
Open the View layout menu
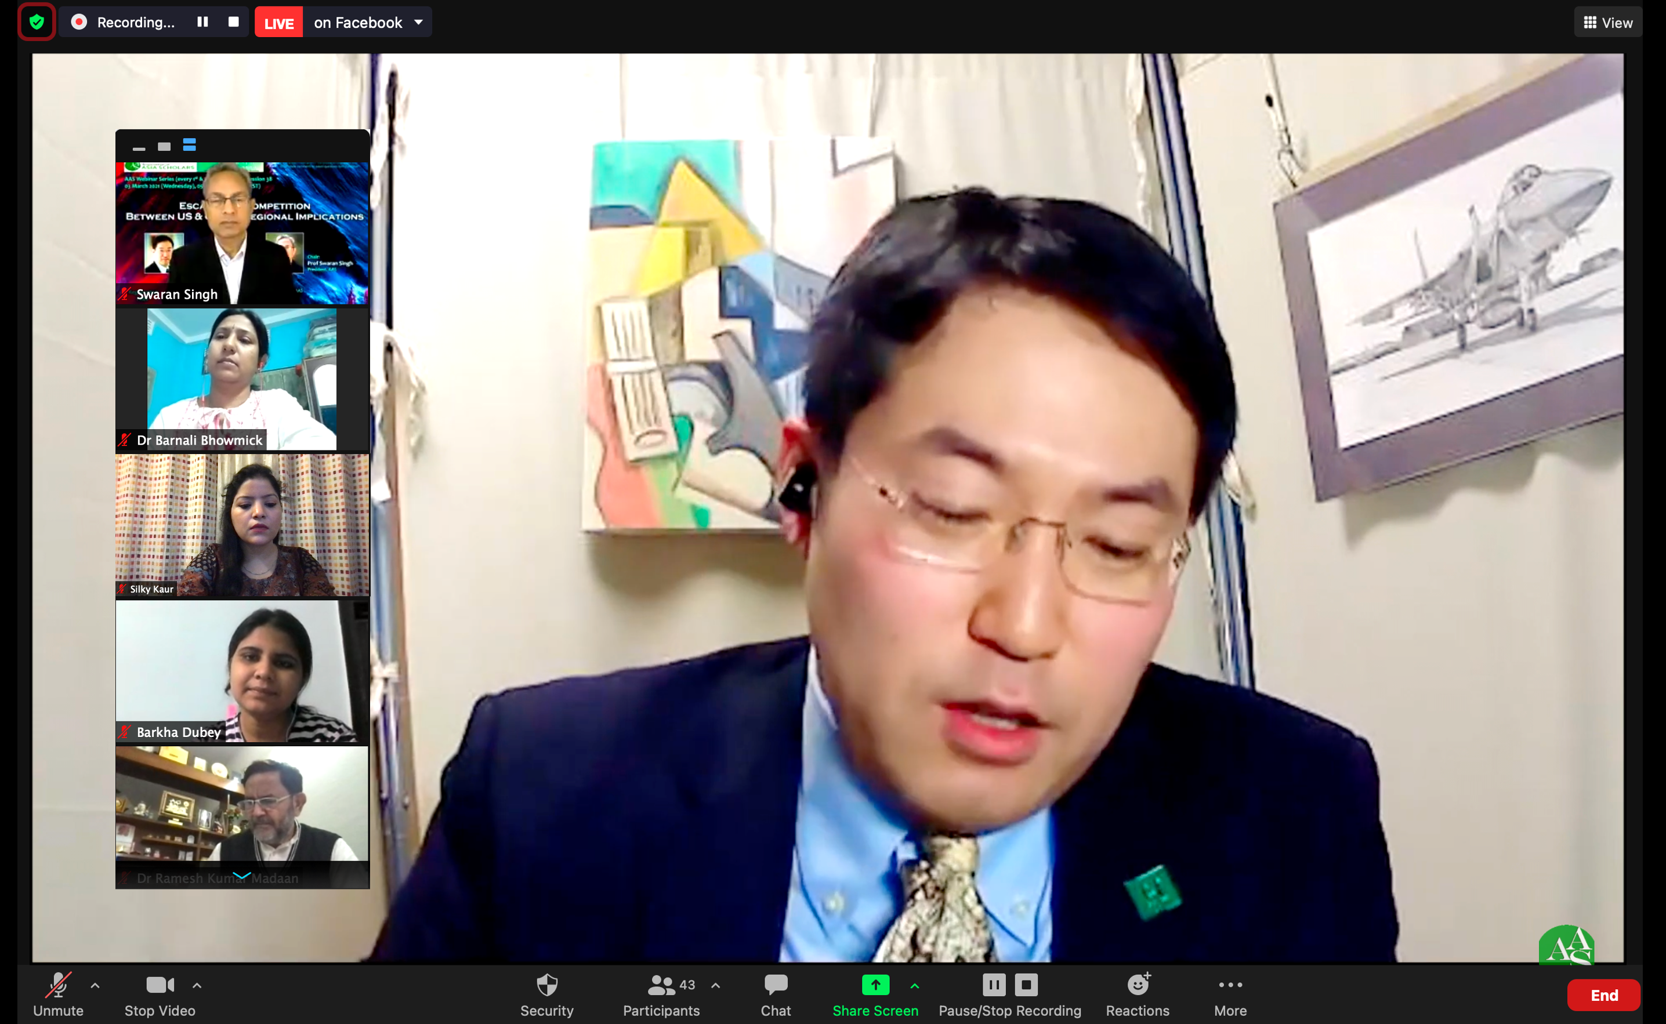(1607, 23)
